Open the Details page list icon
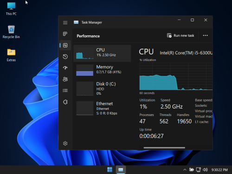 pyautogui.click(x=65, y=90)
